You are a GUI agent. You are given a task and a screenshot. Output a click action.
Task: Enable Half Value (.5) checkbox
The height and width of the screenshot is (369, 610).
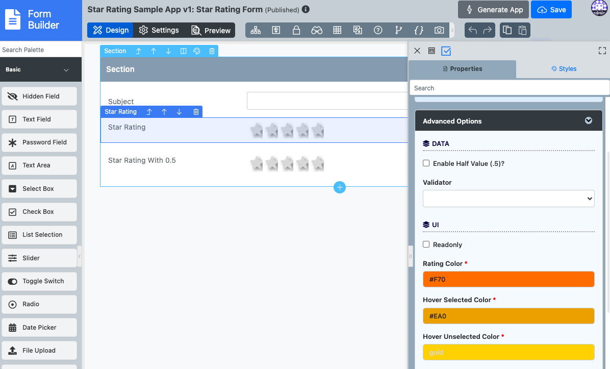426,163
